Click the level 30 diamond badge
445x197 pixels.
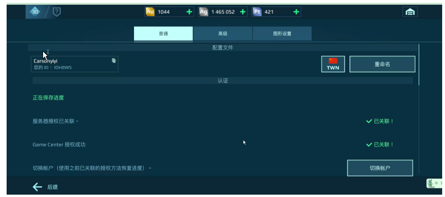click(35, 12)
